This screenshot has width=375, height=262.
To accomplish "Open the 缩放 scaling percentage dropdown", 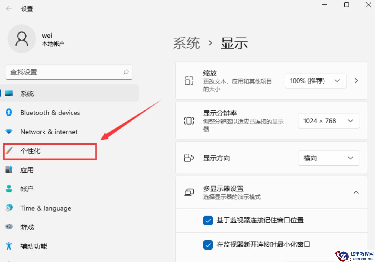I will pos(315,80).
